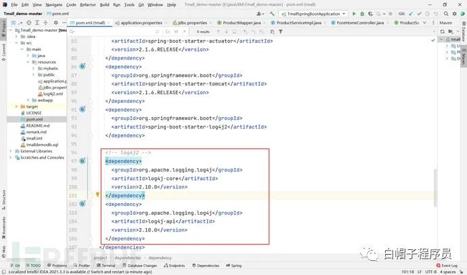Image resolution: width=467 pixels, height=275 pixels.
Task: Open the Database Changes tool window
Action: point(139,266)
